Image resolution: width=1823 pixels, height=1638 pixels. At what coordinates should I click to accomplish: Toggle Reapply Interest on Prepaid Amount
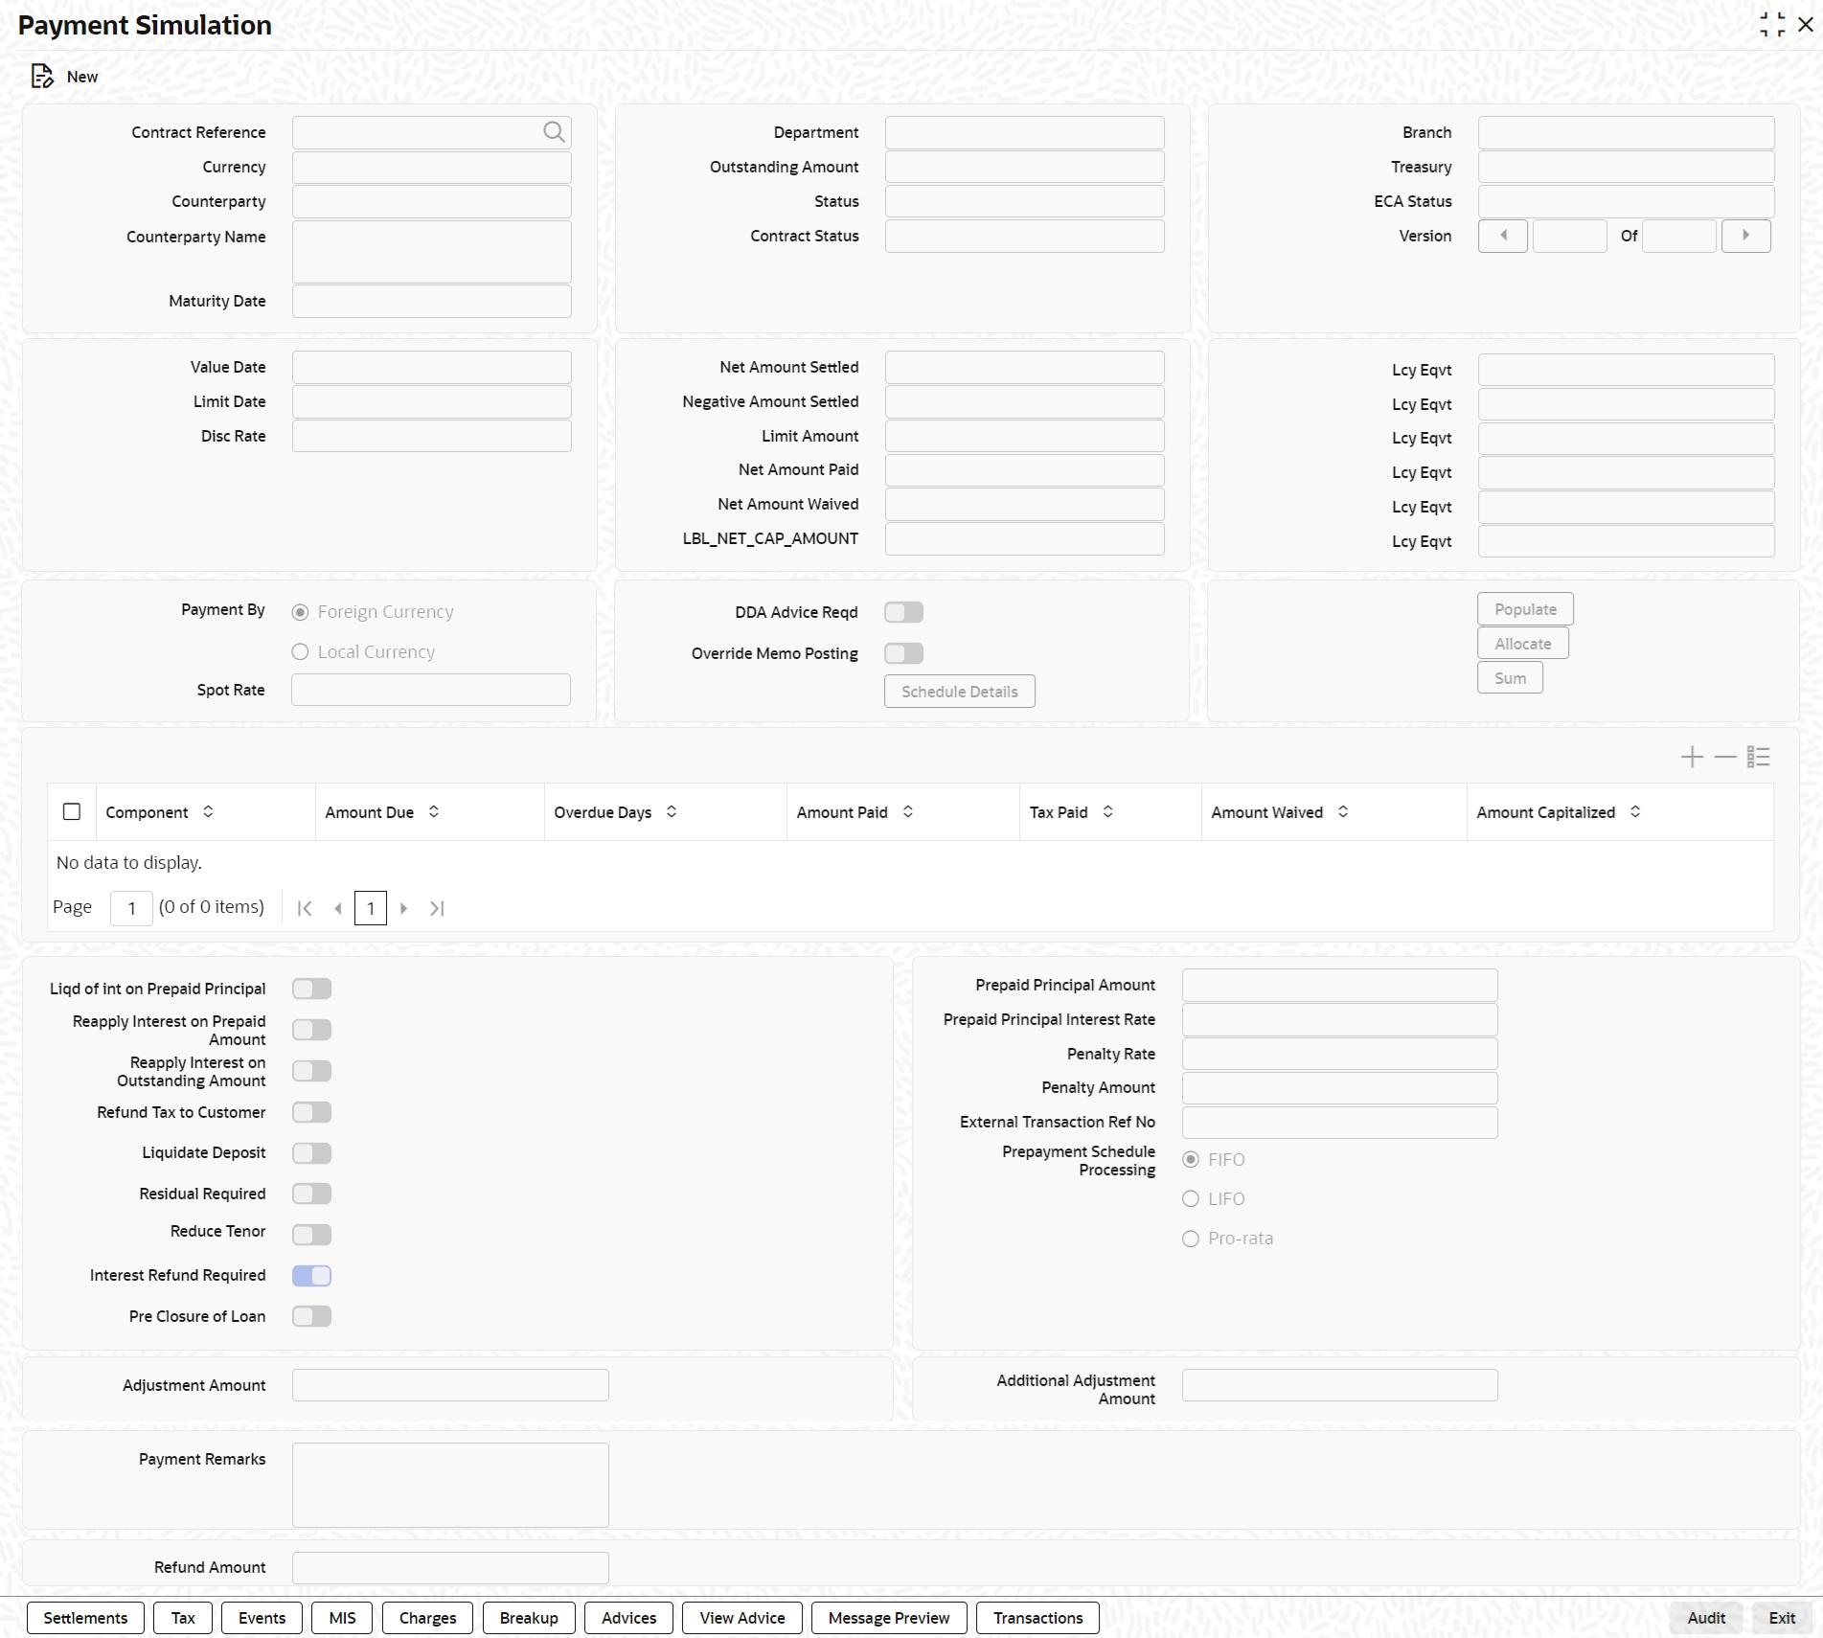pyautogui.click(x=311, y=1030)
